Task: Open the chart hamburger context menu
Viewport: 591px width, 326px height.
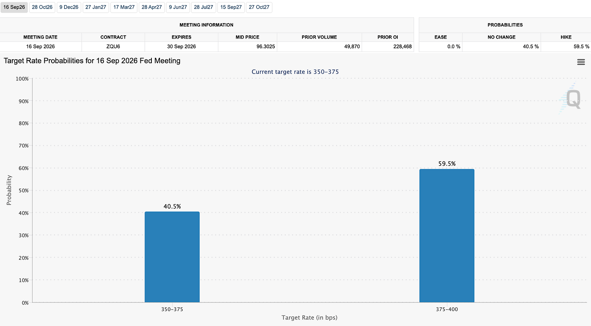Action: (581, 62)
